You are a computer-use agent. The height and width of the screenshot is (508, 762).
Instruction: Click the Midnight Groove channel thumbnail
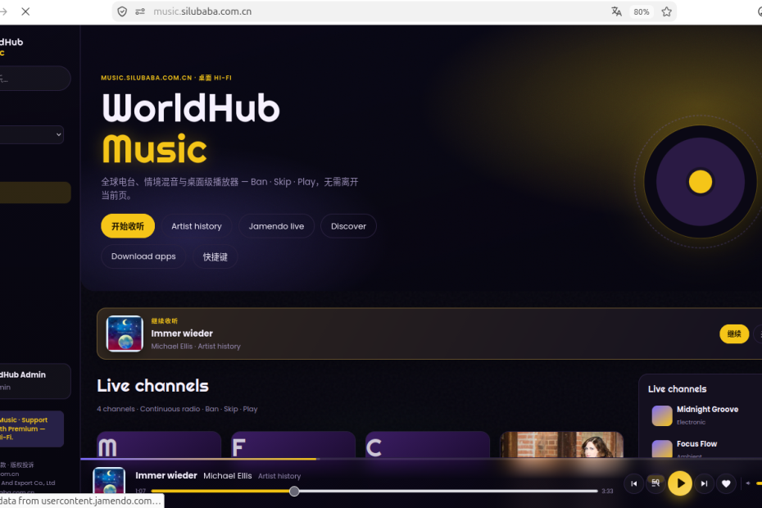(662, 415)
